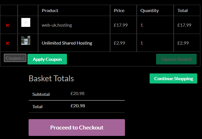Open the Unlimited Shared Hosting product link
The width and height of the screenshot is (202, 139).
click(67, 43)
